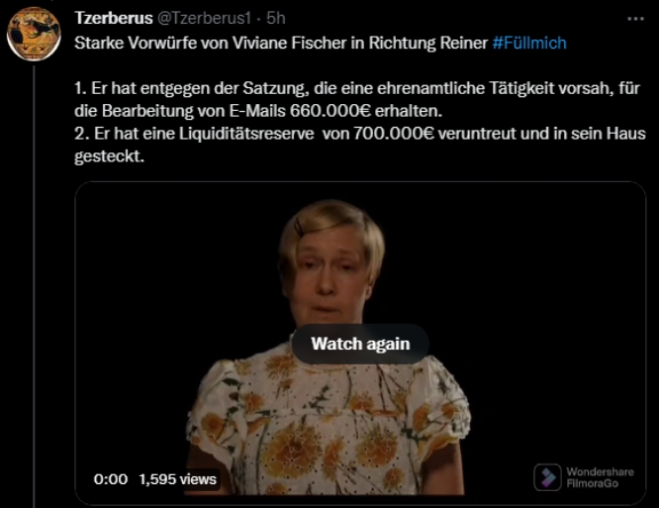Click the 1,595 views label
This screenshot has height=508, width=659.
click(177, 479)
